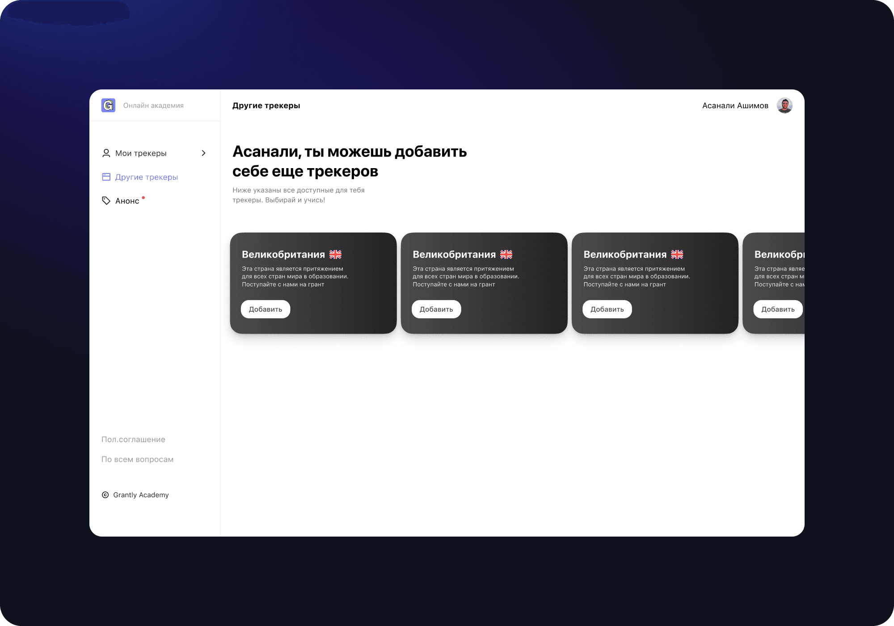
Task: Open the Другие трекеры menu item
Action: (146, 177)
